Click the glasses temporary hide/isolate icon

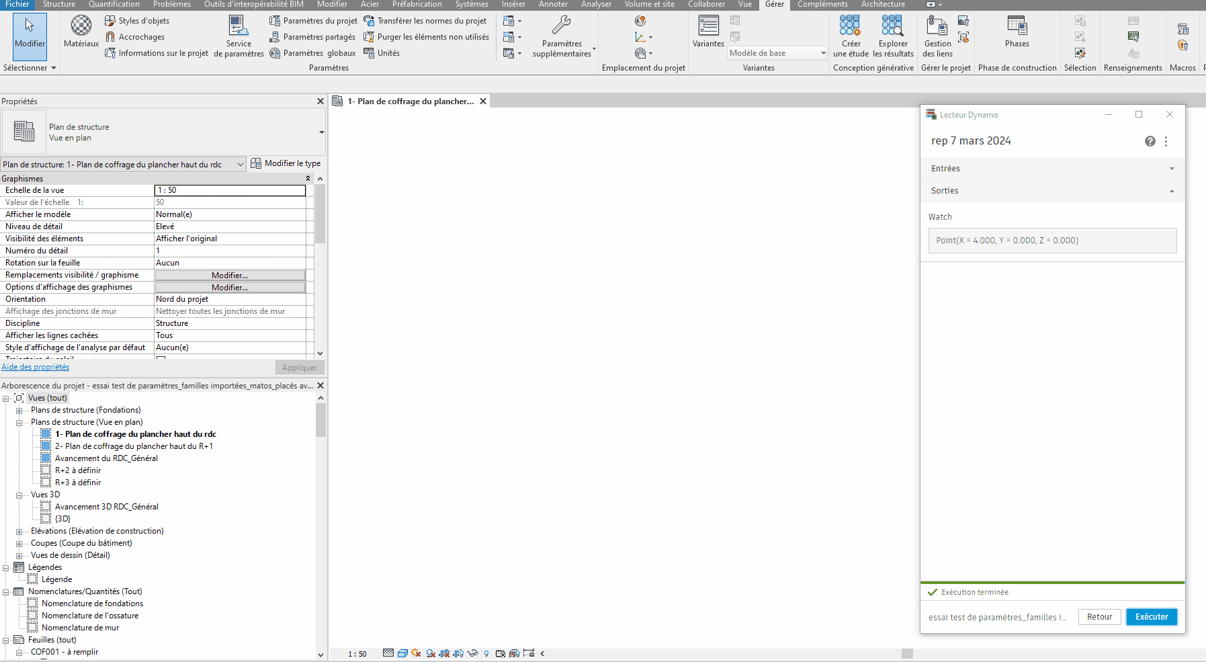(x=472, y=653)
